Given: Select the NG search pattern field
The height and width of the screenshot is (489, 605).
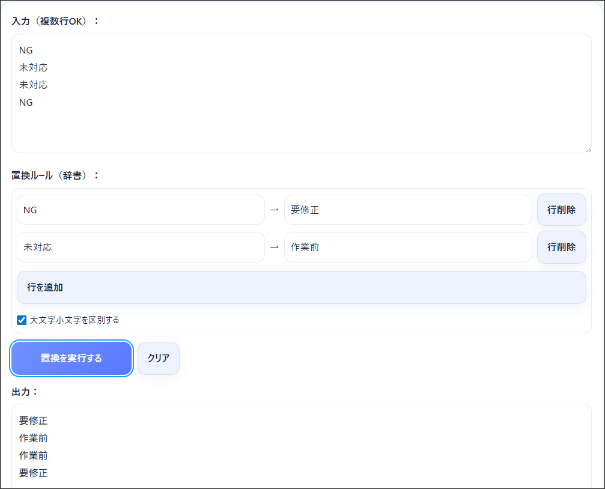Looking at the screenshot, I should point(140,210).
